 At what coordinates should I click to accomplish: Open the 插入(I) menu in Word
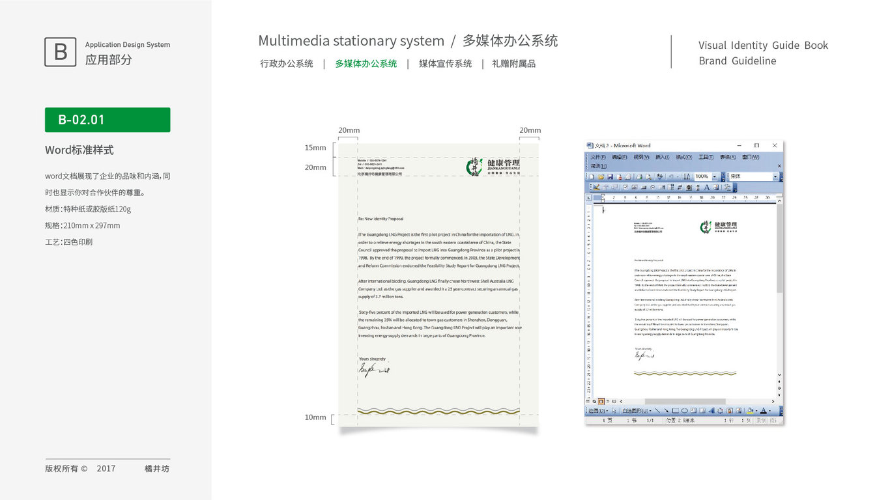(663, 157)
